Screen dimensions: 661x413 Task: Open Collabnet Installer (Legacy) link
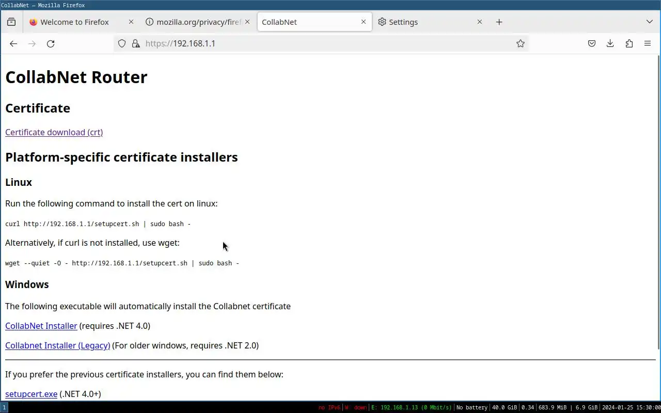click(x=58, y=345)
